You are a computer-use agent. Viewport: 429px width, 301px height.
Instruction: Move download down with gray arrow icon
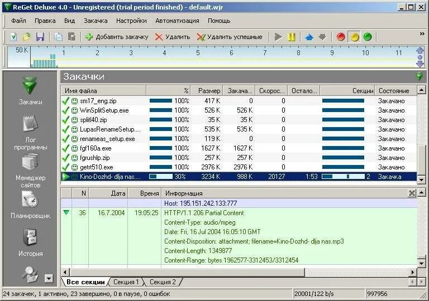pos(322,37)
